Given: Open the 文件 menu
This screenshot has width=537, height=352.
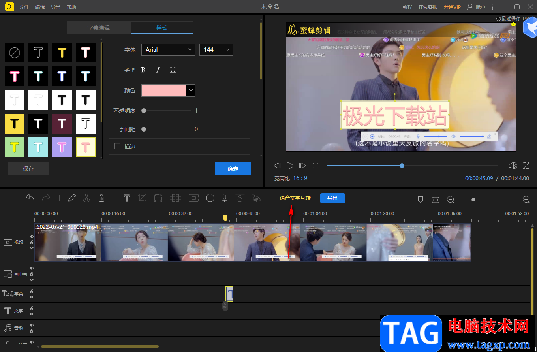Looking at the screenshot, I should [x=24, y=7].
